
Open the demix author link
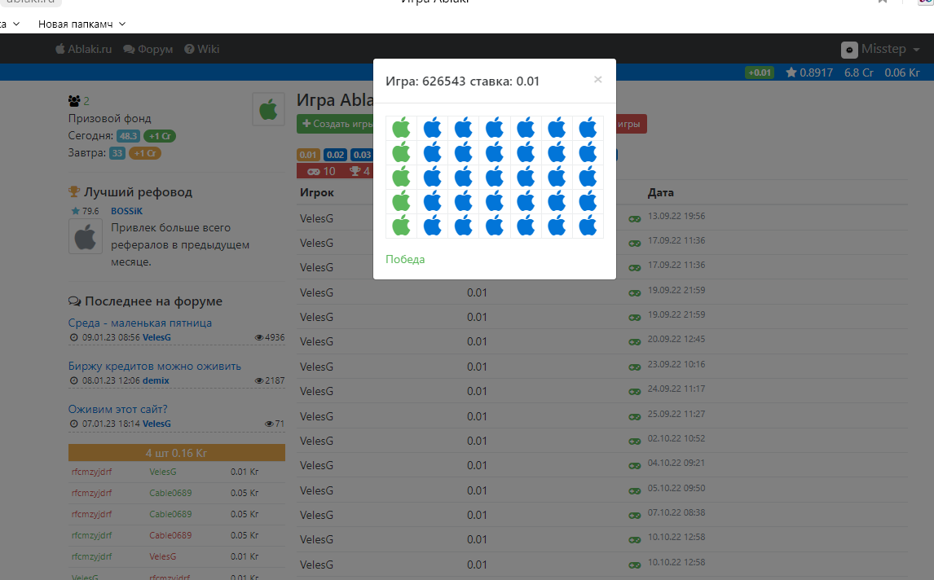click(156, 380)
